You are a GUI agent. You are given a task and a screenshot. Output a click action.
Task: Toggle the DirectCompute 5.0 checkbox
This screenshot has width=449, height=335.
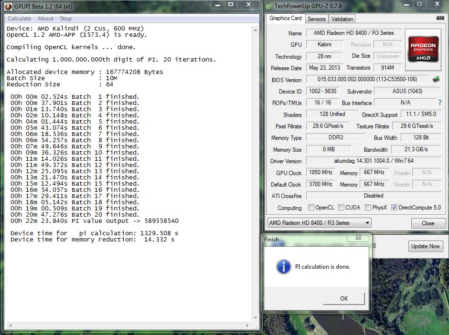click(394, 208)
